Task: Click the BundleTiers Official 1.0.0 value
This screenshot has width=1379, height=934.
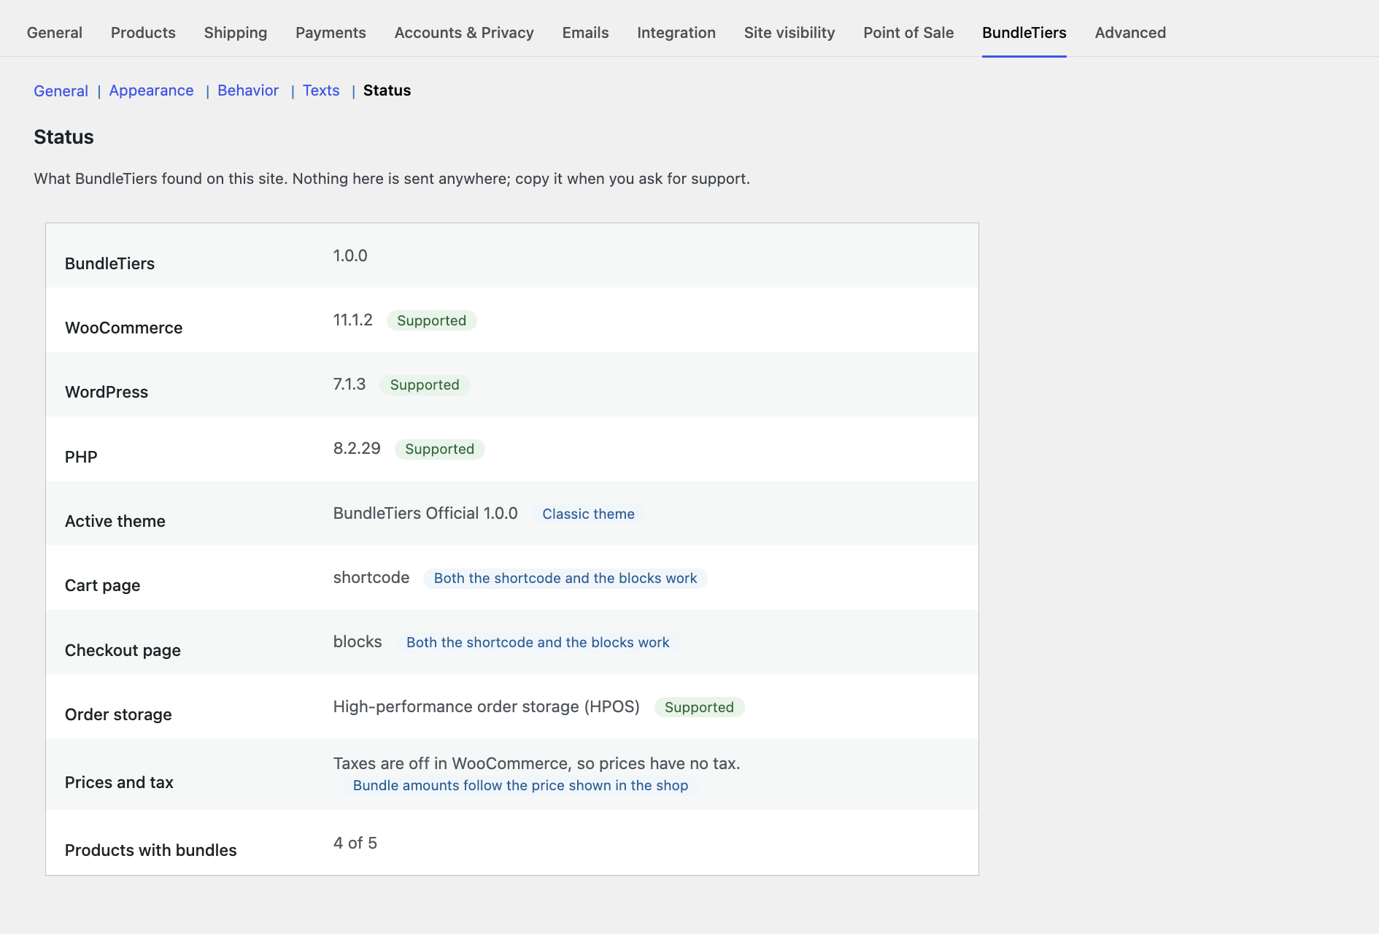Action: tap(425, 513)
